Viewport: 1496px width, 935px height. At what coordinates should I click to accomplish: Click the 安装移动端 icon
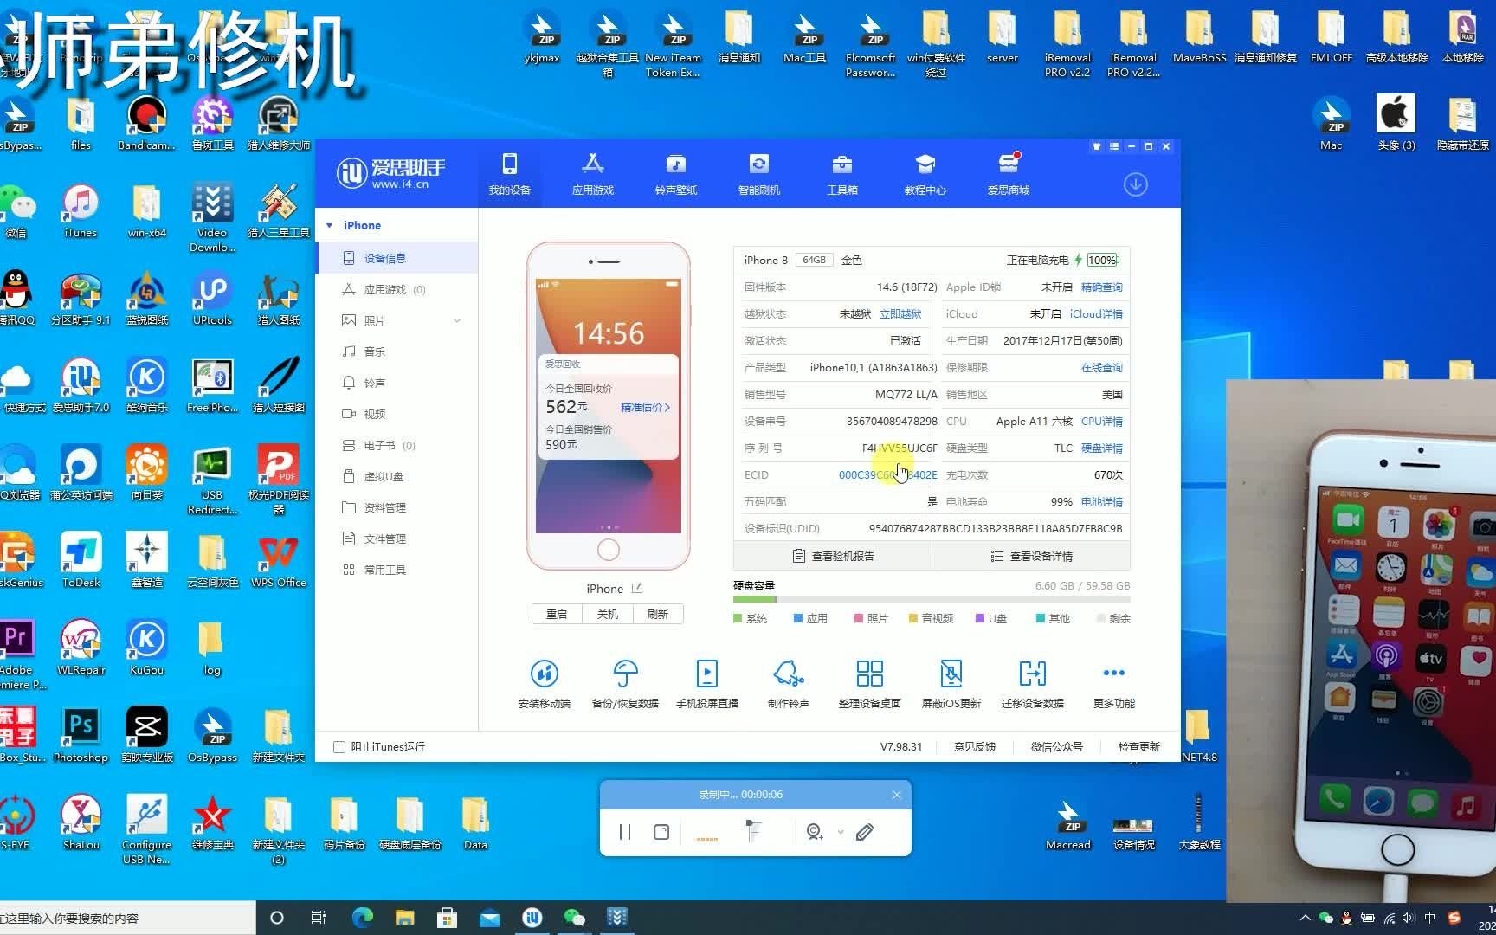544,673
